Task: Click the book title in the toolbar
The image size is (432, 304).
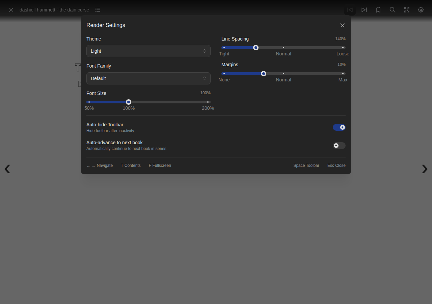Action: [x=54, y=10]
